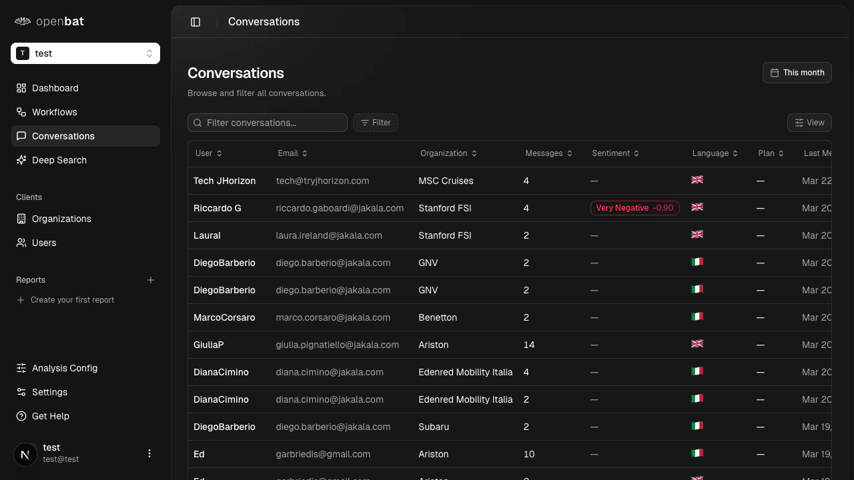Switch to the Conversations section
The height and width of the screenshot is (480, 854).
[x=63, y=136]
